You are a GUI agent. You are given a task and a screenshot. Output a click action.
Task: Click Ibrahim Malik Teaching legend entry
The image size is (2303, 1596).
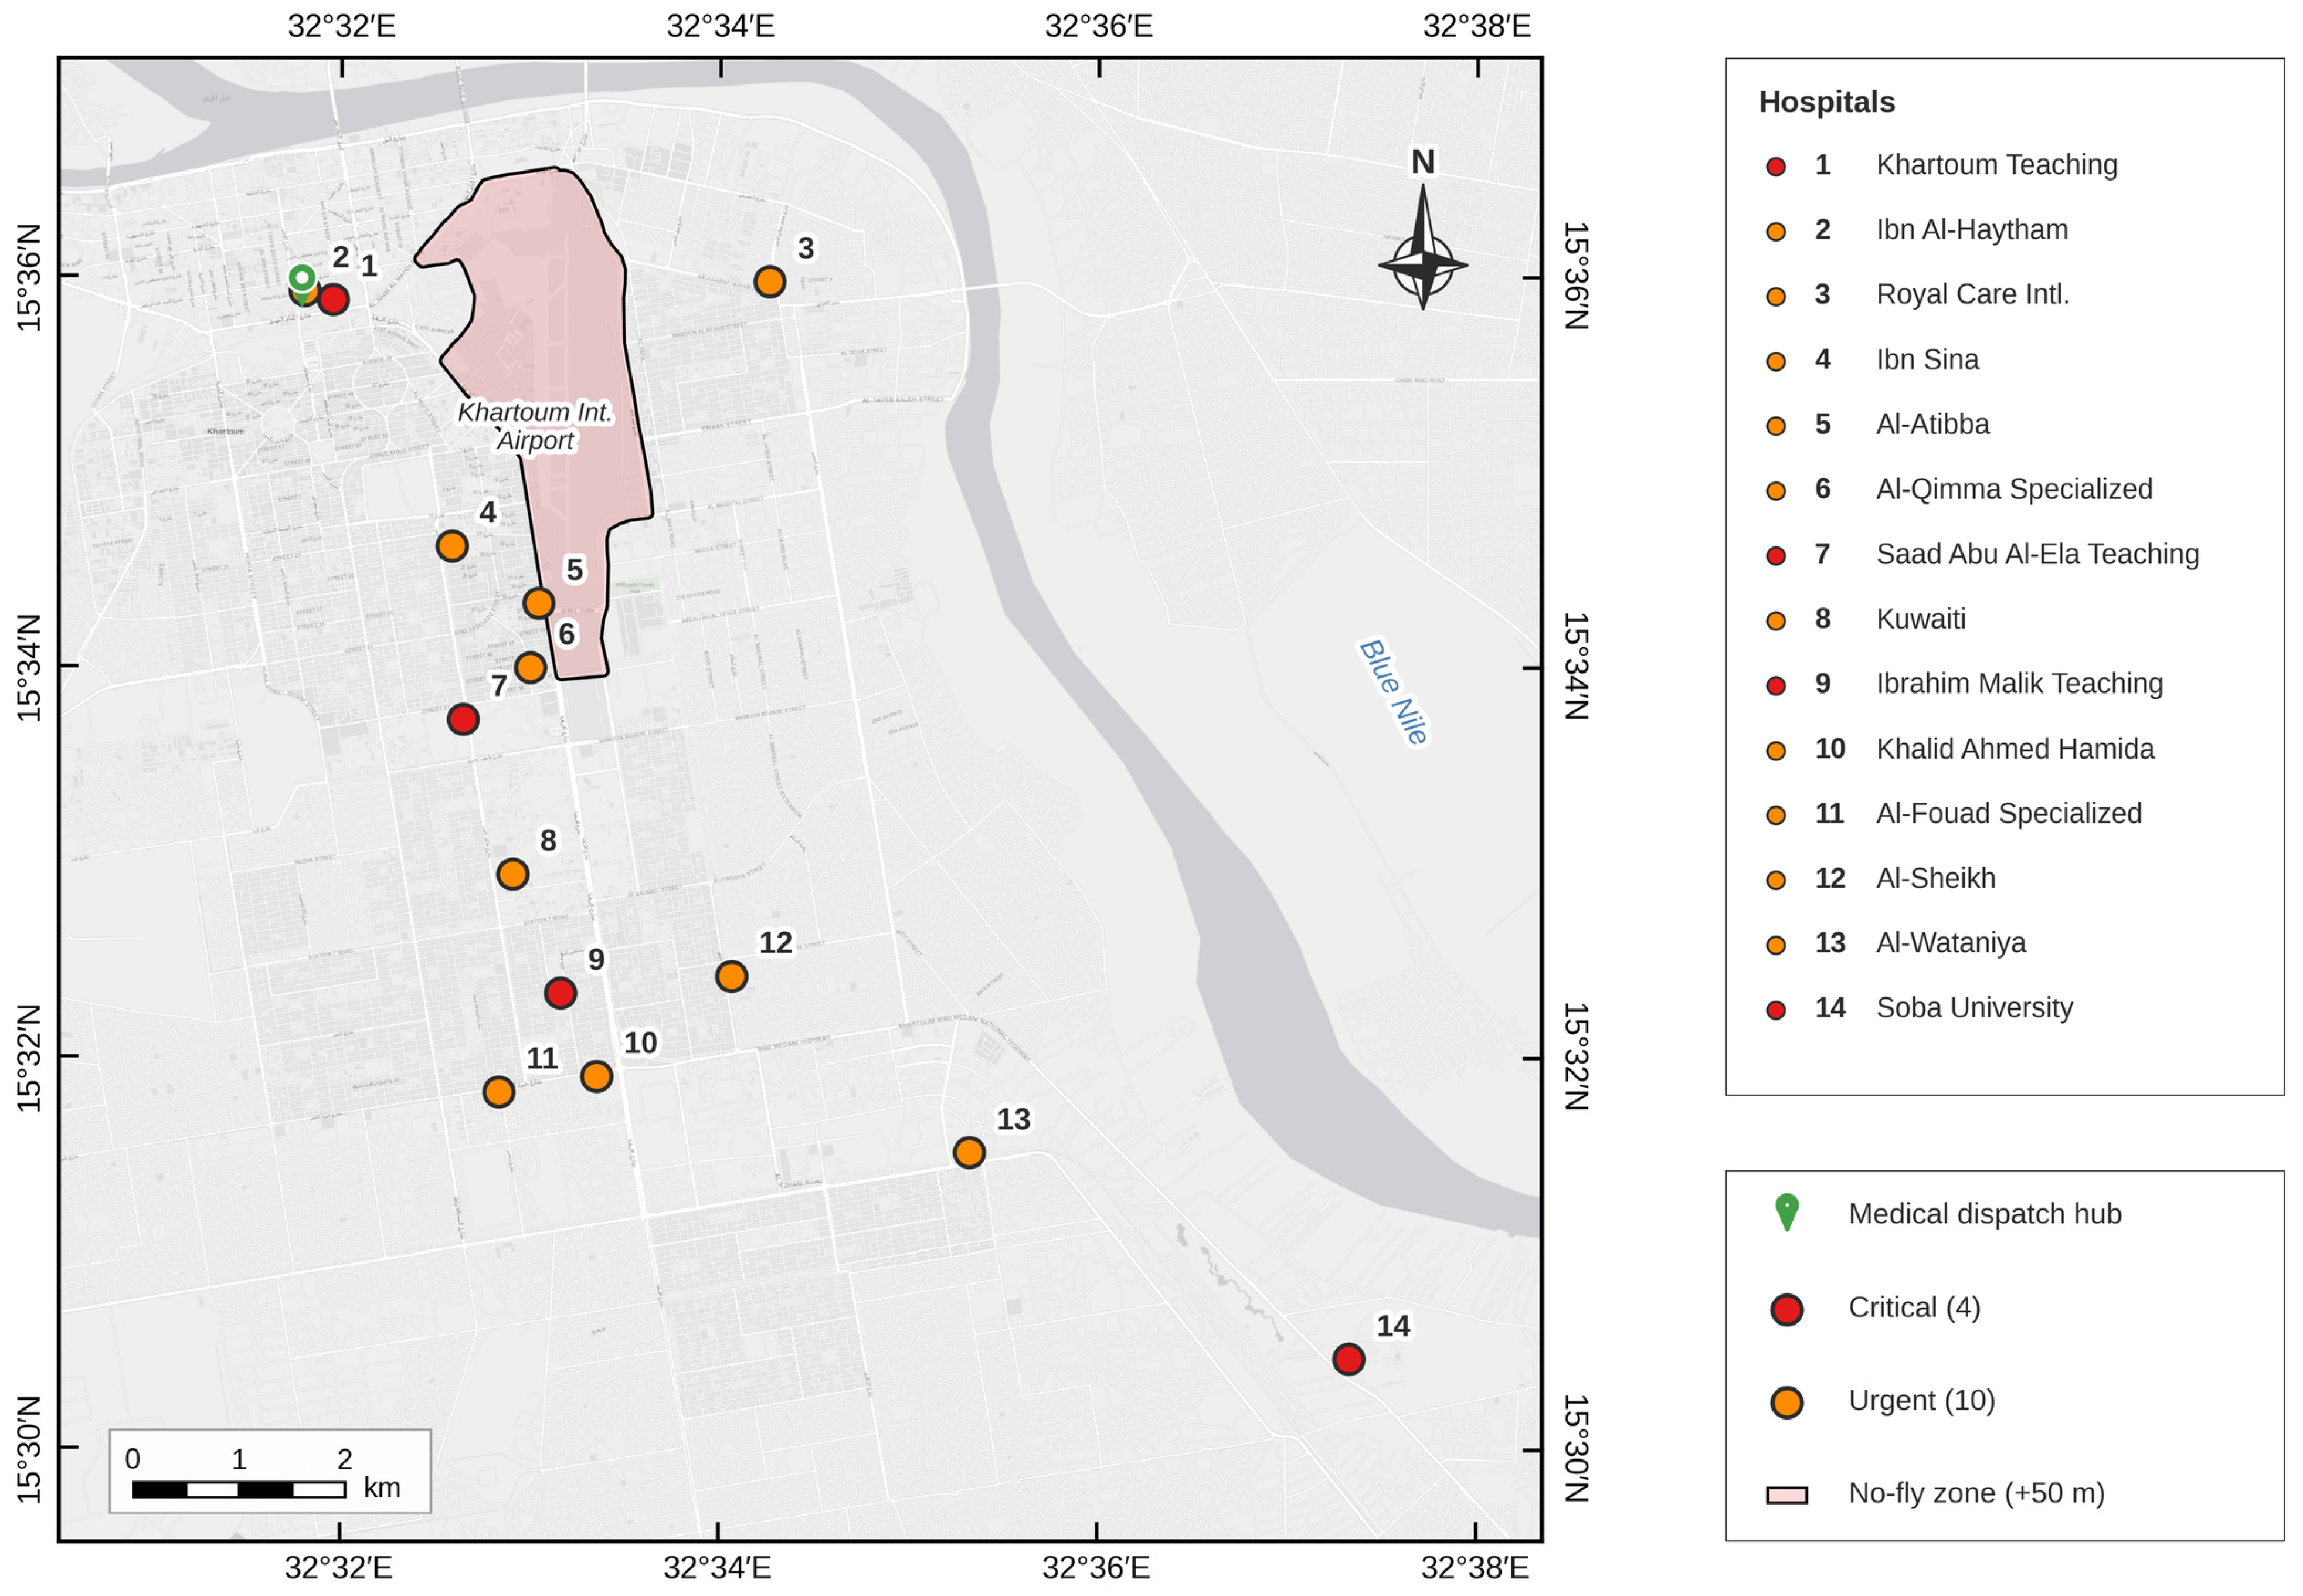click(2019, 683)
